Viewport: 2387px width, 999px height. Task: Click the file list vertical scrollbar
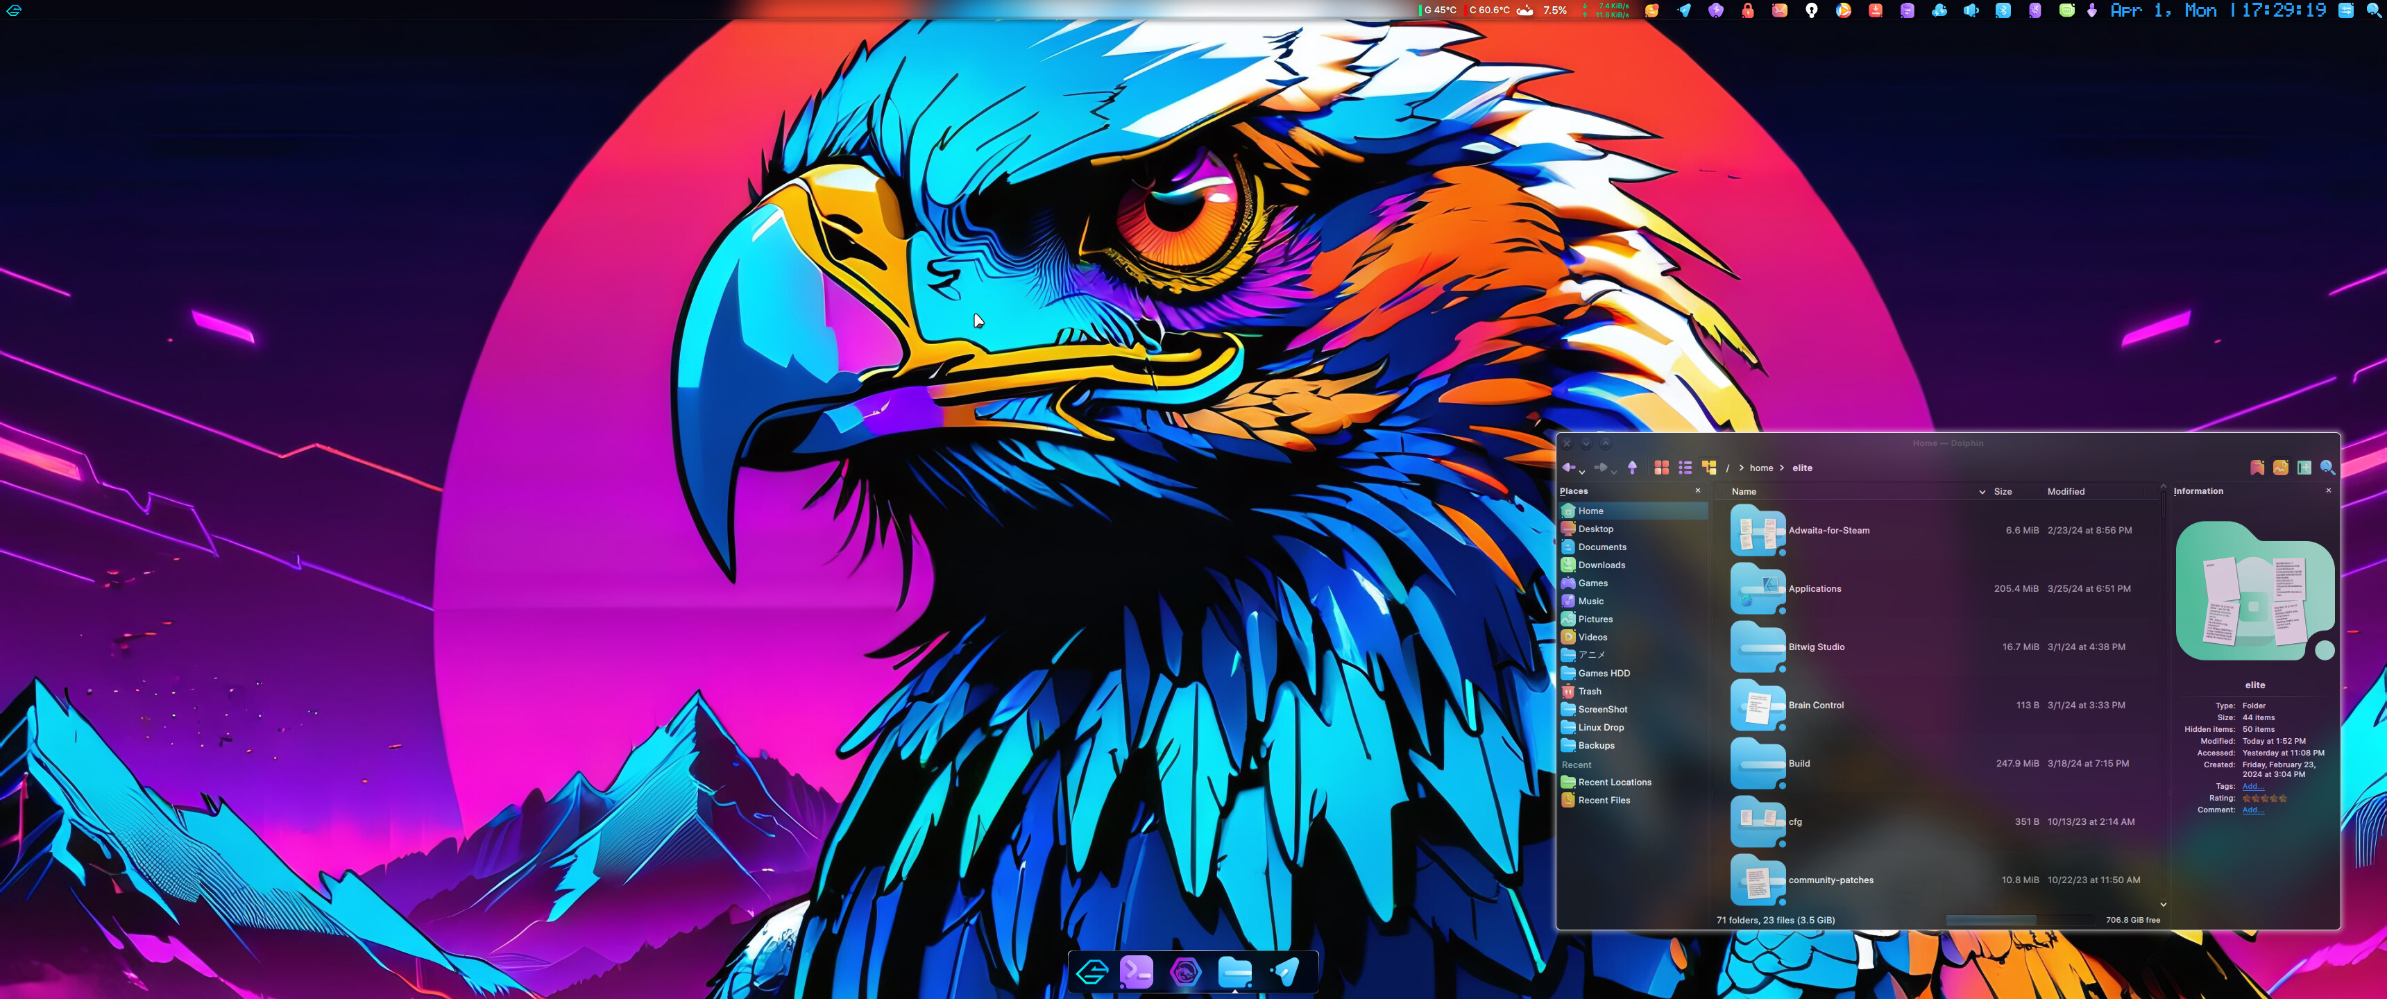tap(2164, 695)
